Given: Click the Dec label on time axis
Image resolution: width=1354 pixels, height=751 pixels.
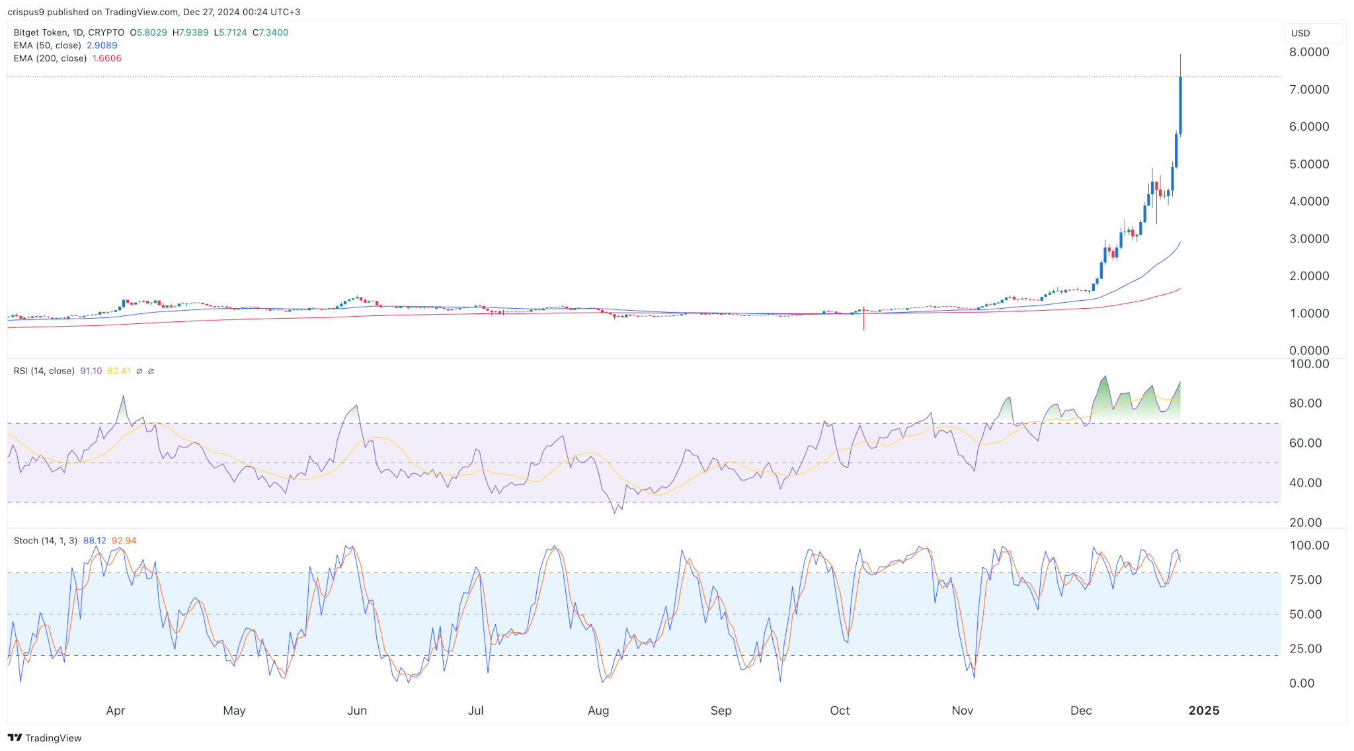Looking at the screenshot, I should (x=1081, y=711).
